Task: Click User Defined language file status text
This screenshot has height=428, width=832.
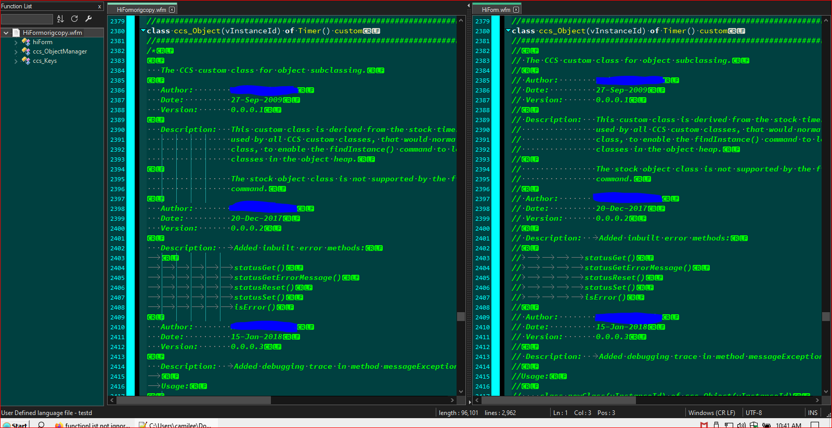Action: 46,413
